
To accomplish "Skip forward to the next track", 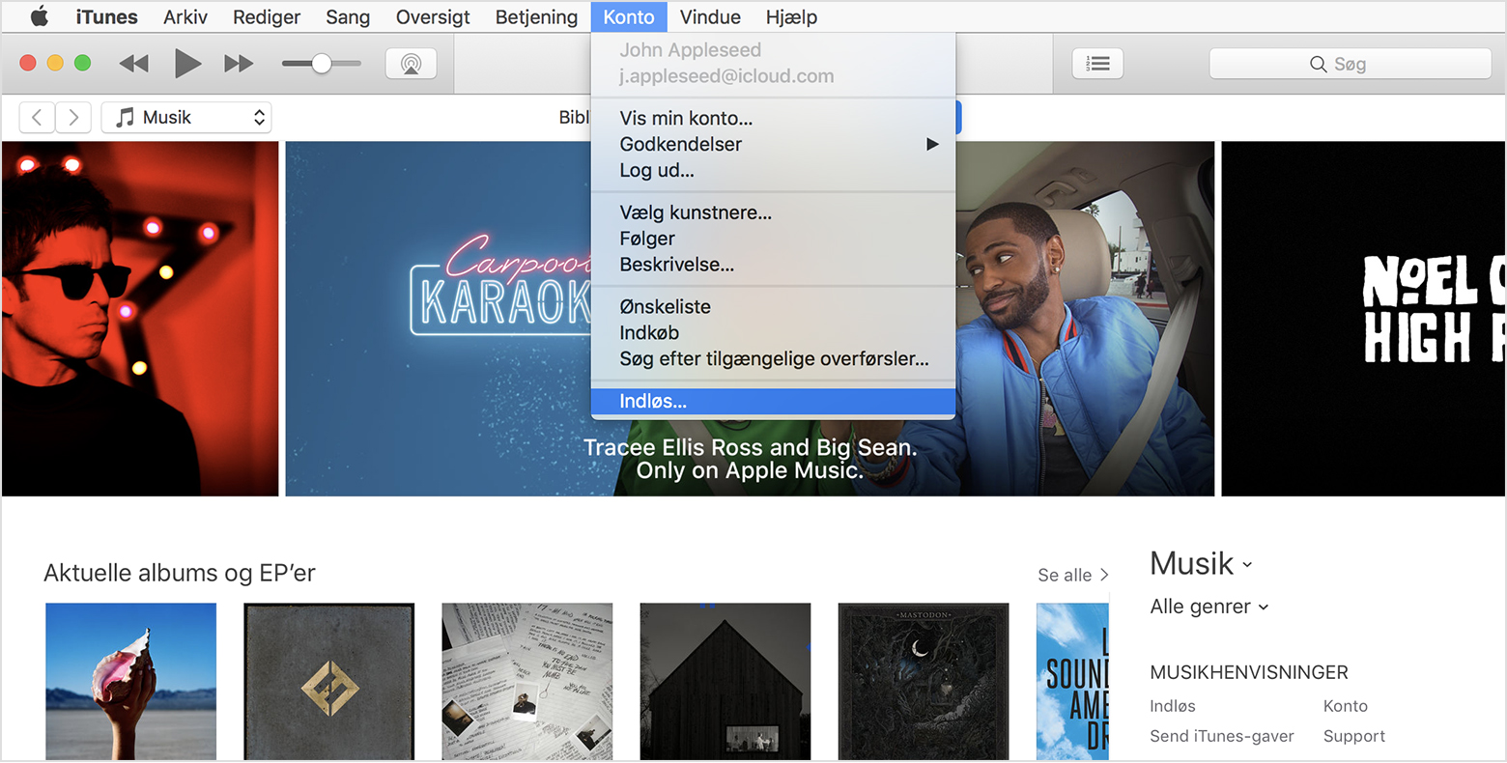I will (x=239, y=64).
